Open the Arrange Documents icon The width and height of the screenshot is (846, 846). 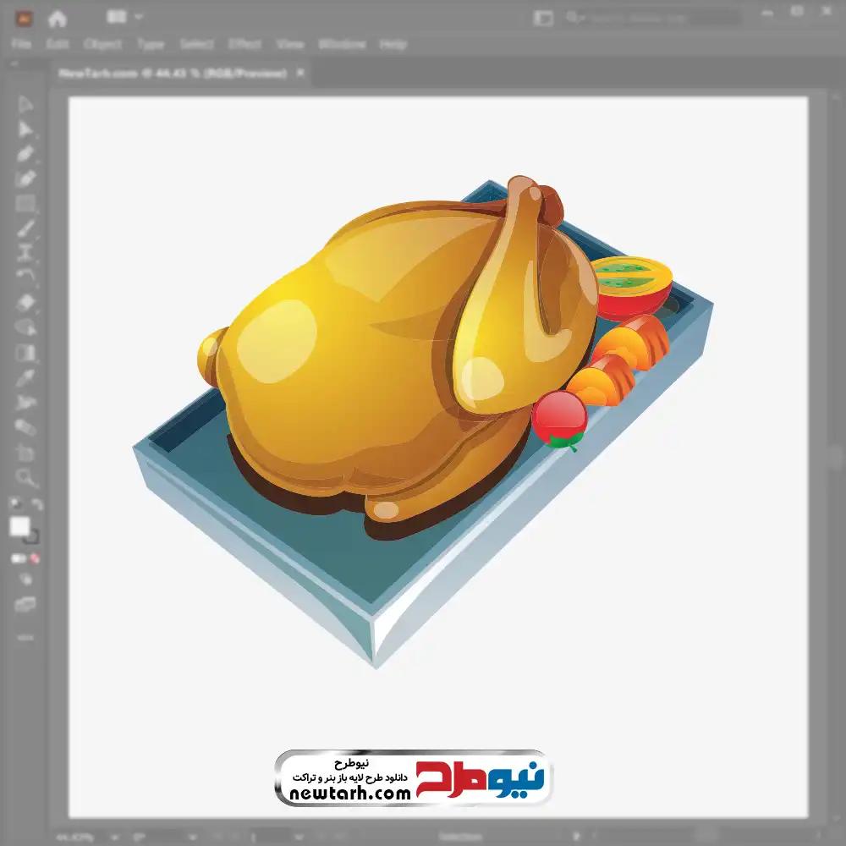[117, 17]
